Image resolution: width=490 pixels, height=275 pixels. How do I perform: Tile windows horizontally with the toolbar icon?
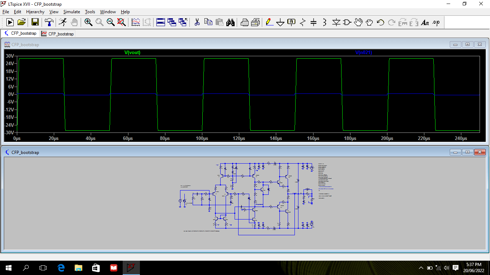tap(161, 22)
